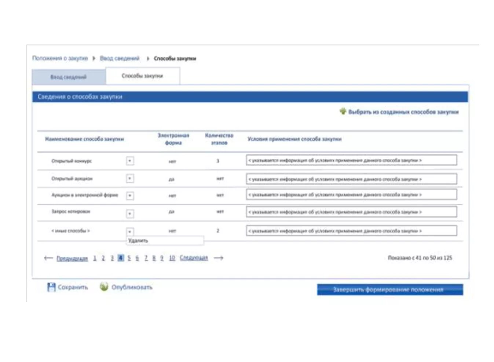The height and width of the screenshot is (362, 494).
Task: Click Наименование способа закупки column header
Action: coord(84,139)
